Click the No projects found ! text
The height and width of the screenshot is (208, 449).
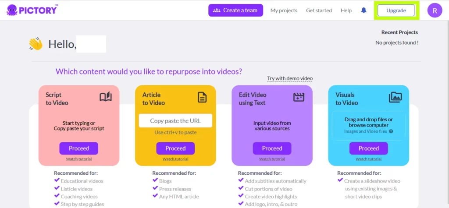click(397, 42)
